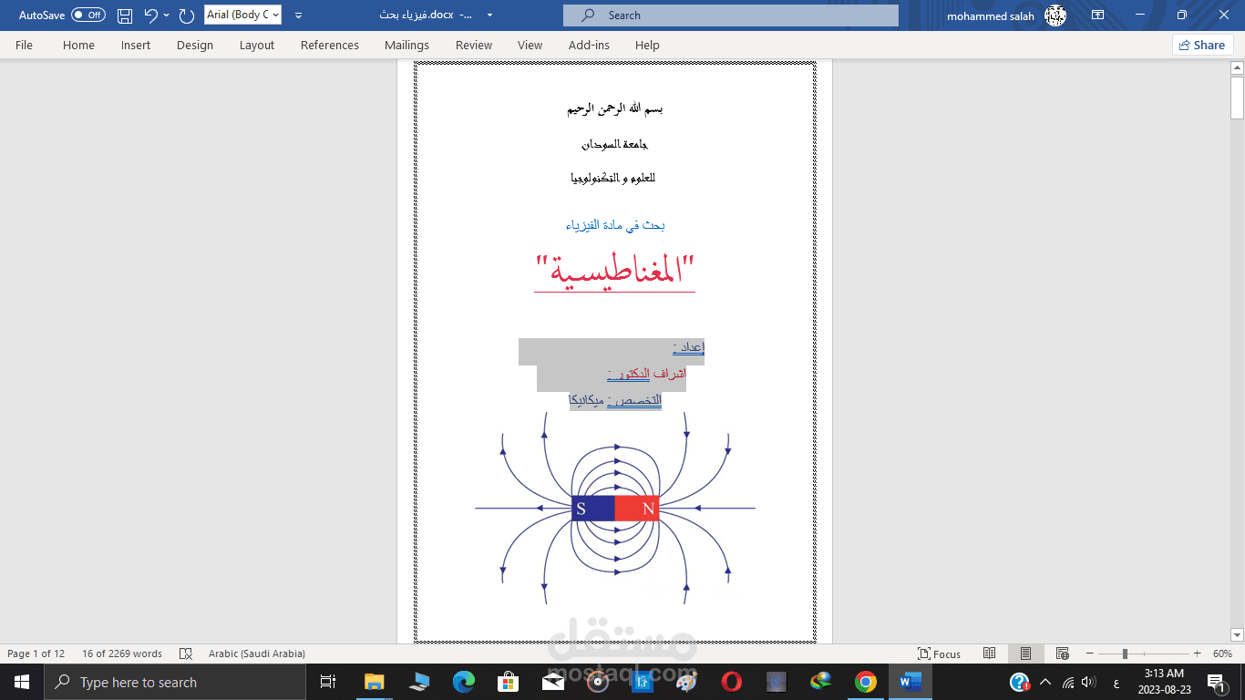Open the Undo history dropdown arrow

point(166,15)
